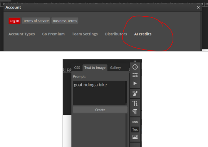Screen dimensions: 208x147
Task: Open the Properties sliders icon
Action: tap(135, 75)
